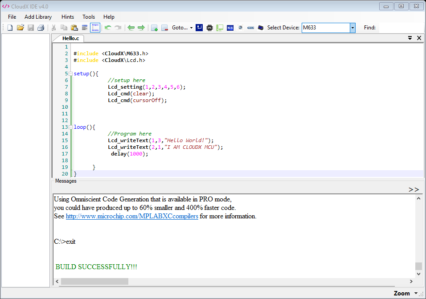Image resolution: width=426 pixels, height=299 pixels.
Task: Open the Goto dropdown
Action: 182,28
